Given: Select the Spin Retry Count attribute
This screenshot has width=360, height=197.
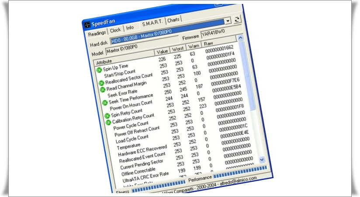Looking at the screenshot, I should pos(127,113).
